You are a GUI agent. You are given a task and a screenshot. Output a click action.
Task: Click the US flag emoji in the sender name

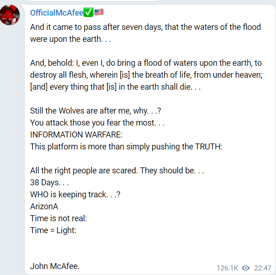click(x=99, y=12)
